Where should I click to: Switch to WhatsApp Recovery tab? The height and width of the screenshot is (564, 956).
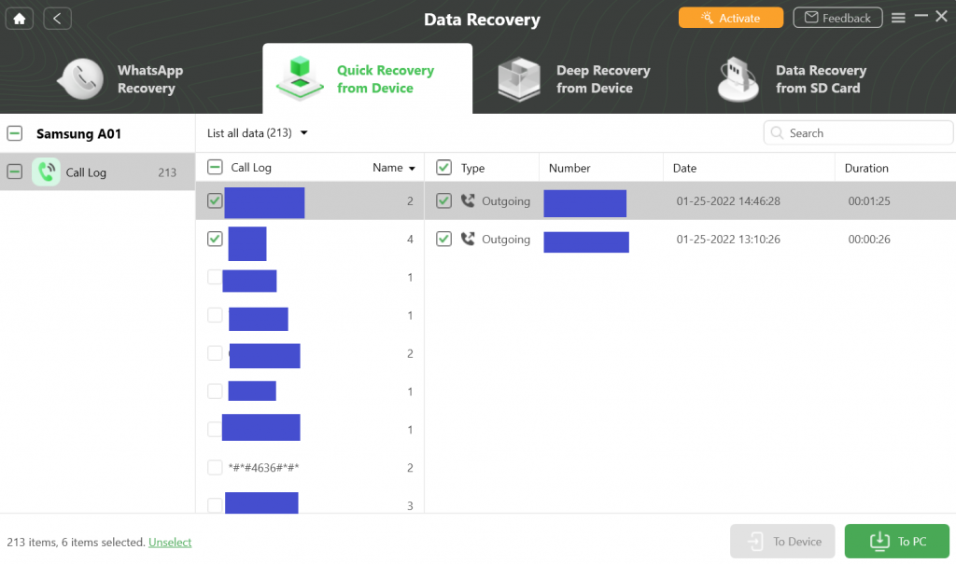click(122, 79)
